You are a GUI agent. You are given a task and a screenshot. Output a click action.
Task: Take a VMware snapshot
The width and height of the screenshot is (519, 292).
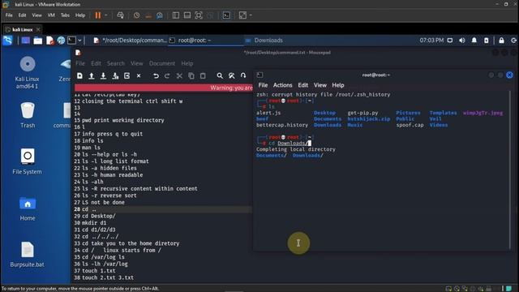[x=136, y=15]
